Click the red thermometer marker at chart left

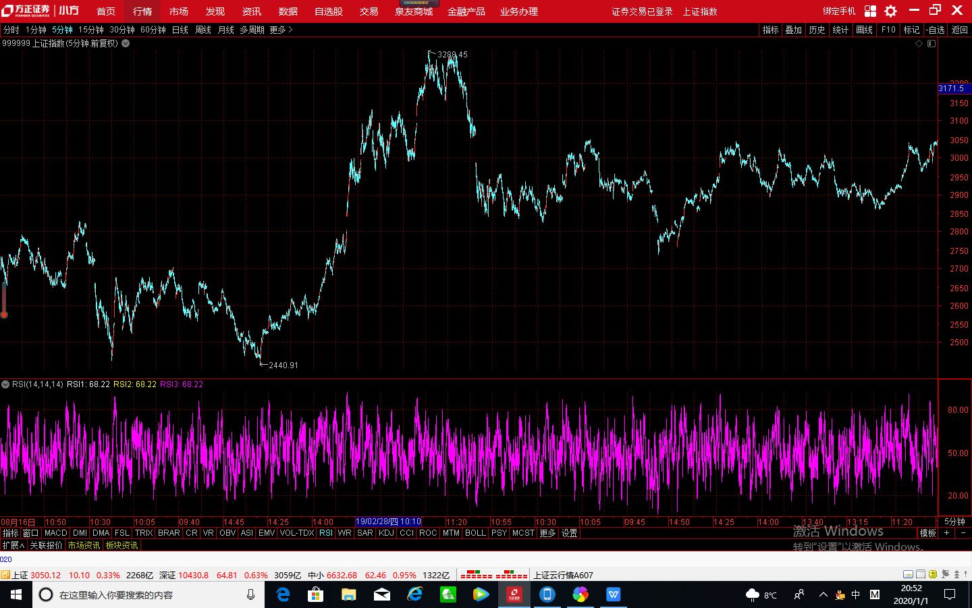[4, 301]
